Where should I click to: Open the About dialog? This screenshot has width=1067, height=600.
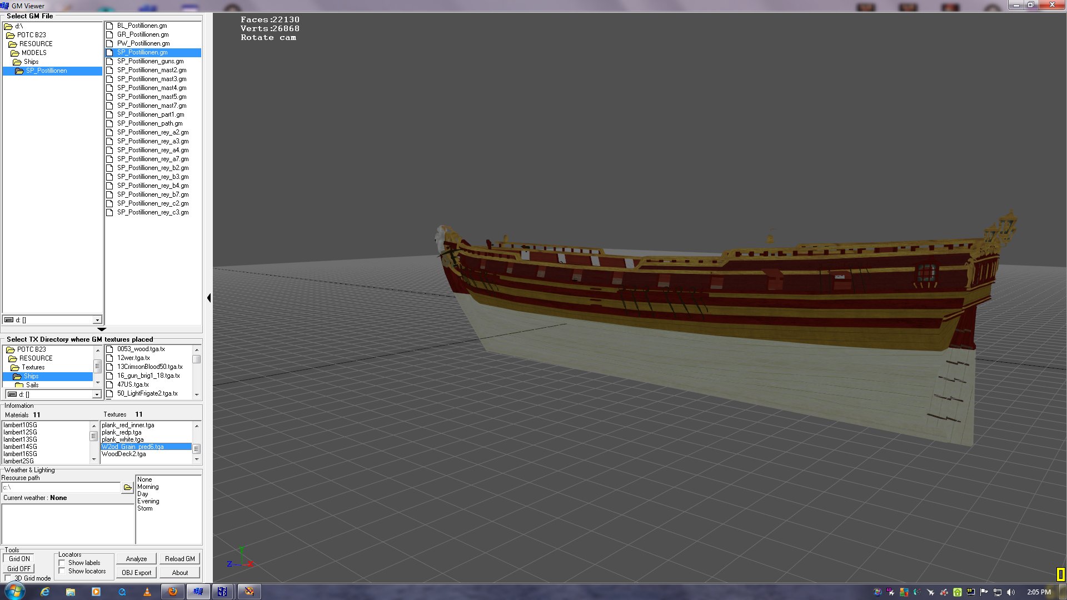180,573
